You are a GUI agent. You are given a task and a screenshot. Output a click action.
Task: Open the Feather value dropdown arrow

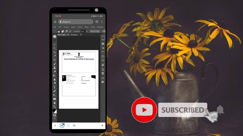click(x=87, y=31)
